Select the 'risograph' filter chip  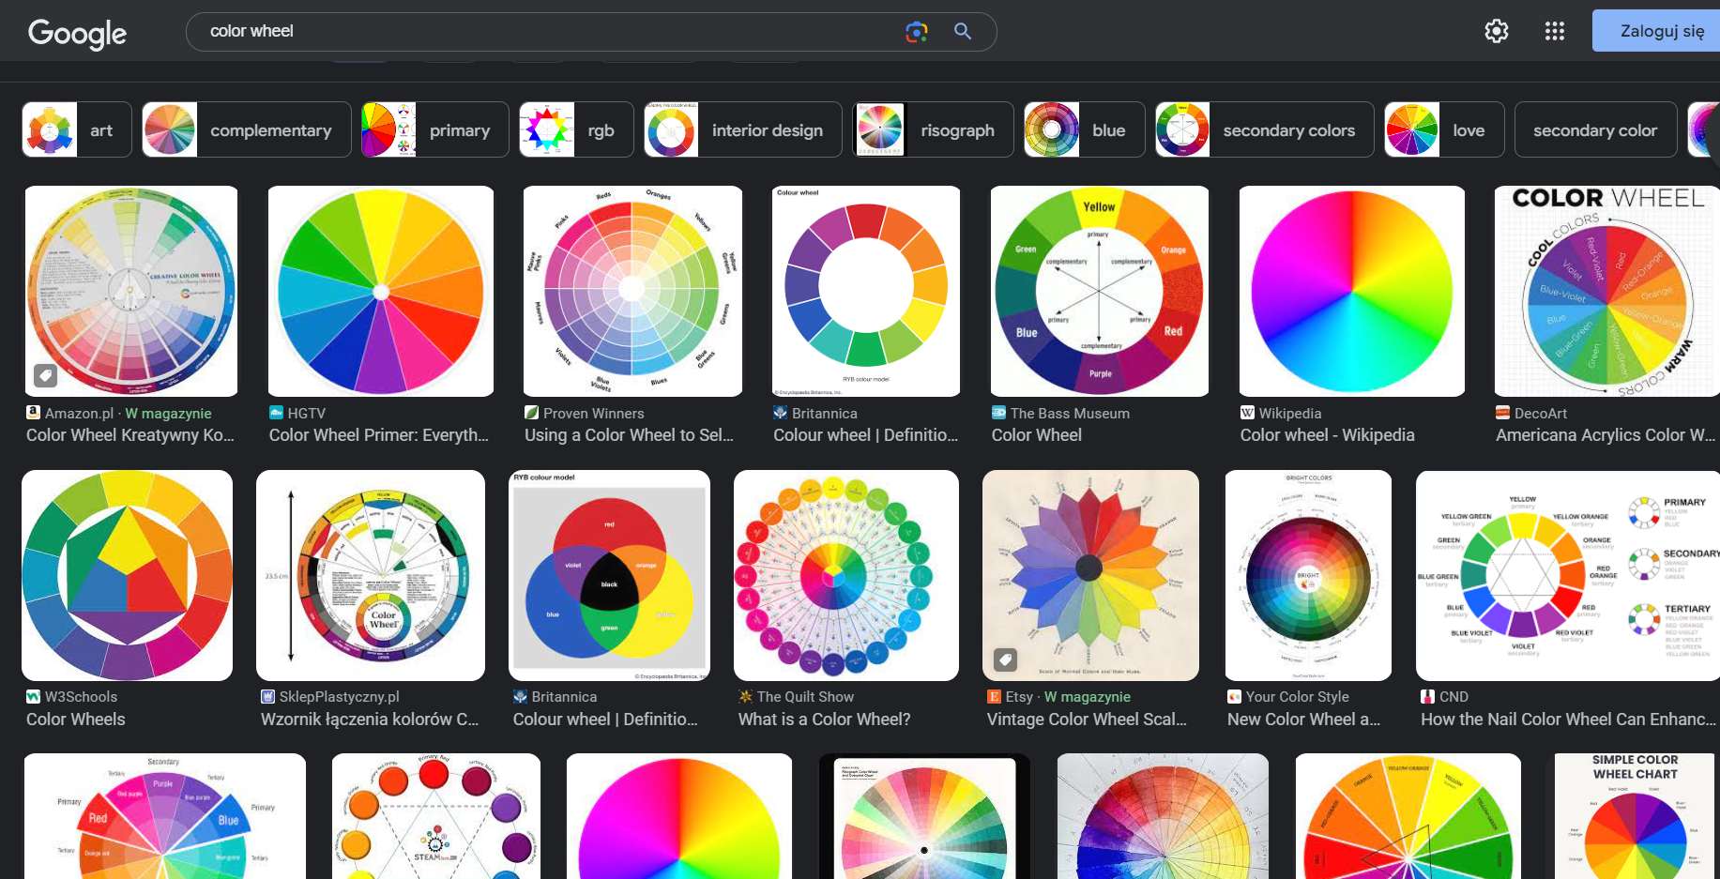pos(933,129)
